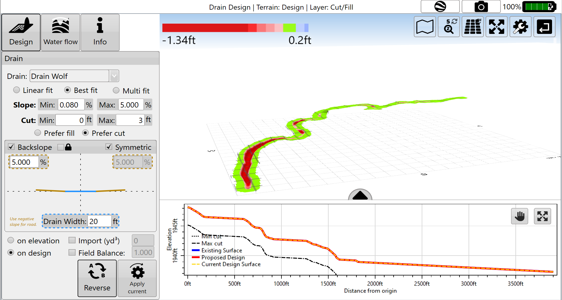This screenshot has width=562, height=300.
Task: Click the Drain section header
Action: pyautogui.click(x=81, y=58)
